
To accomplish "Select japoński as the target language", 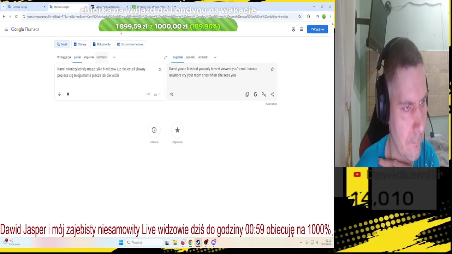I will pyautogui.click(x=190, y=57).
